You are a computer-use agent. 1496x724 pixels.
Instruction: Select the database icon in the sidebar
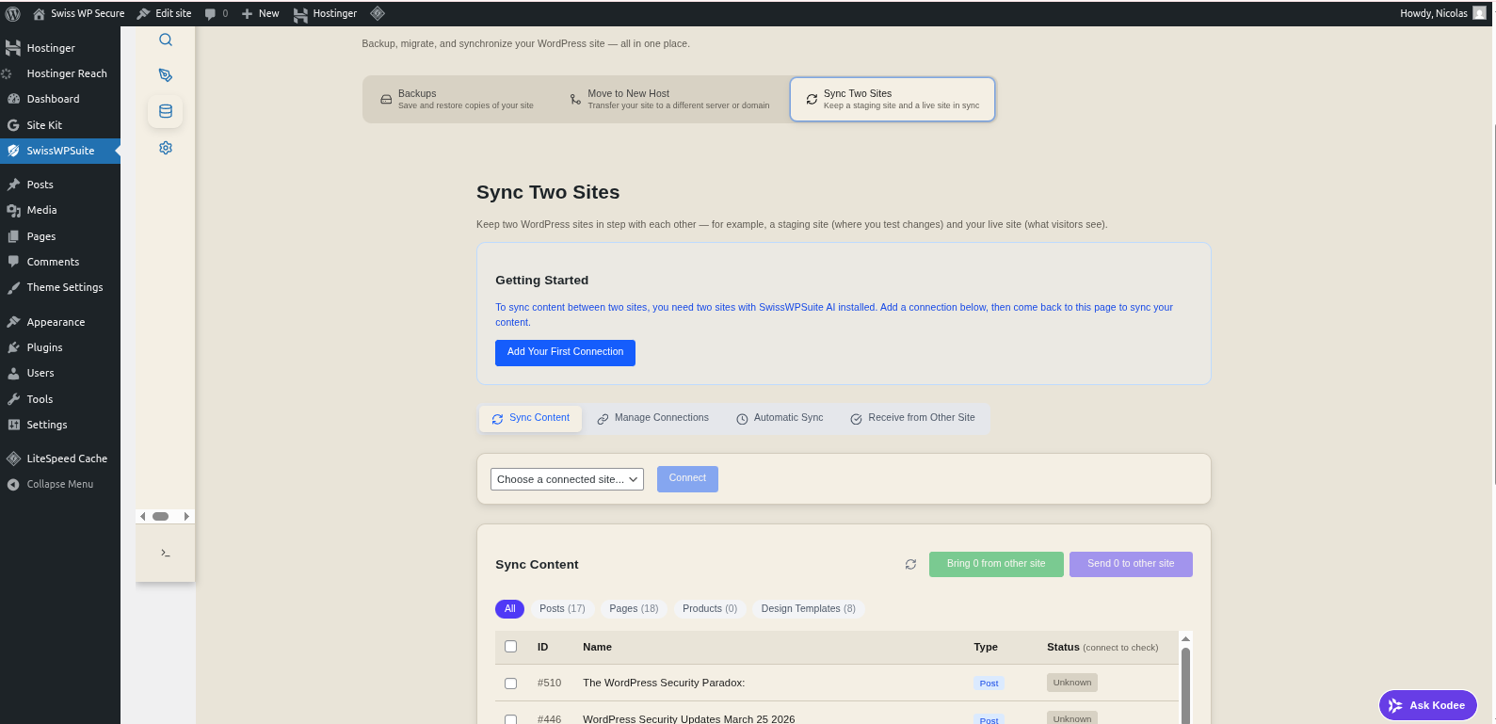point(166,111)
